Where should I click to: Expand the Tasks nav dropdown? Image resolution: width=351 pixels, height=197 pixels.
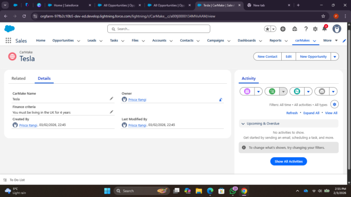123,41
